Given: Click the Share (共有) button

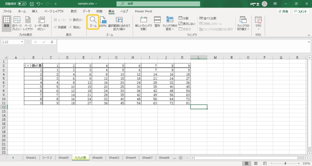Looking at the screenshot, I should [x=283, y=11].
